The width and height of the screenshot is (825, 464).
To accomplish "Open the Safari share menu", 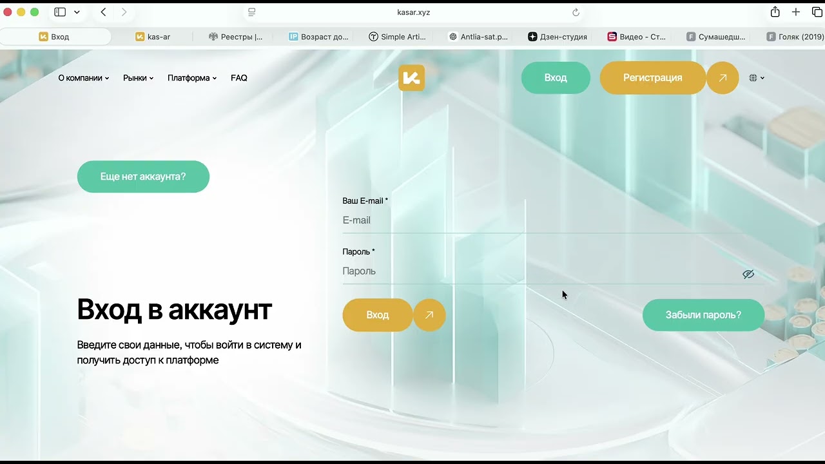I will [775, 12].
